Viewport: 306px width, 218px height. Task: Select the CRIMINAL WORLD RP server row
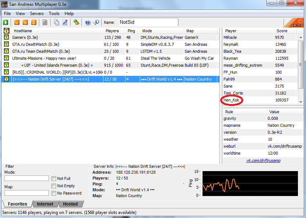click(x=110, y=72)
